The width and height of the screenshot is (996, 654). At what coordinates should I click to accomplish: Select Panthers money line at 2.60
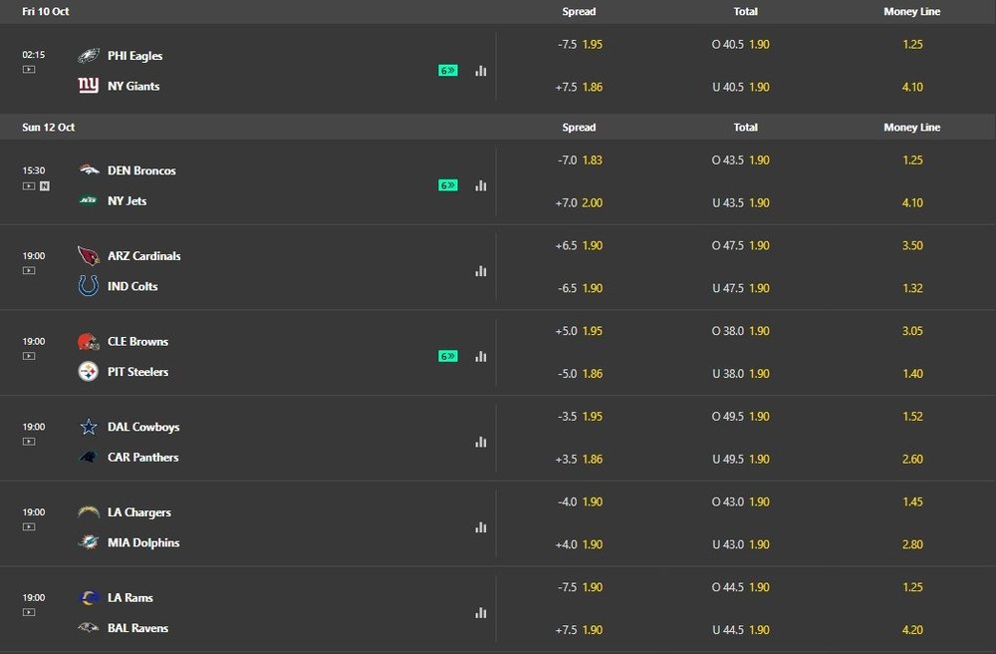[x=911, y=460]
